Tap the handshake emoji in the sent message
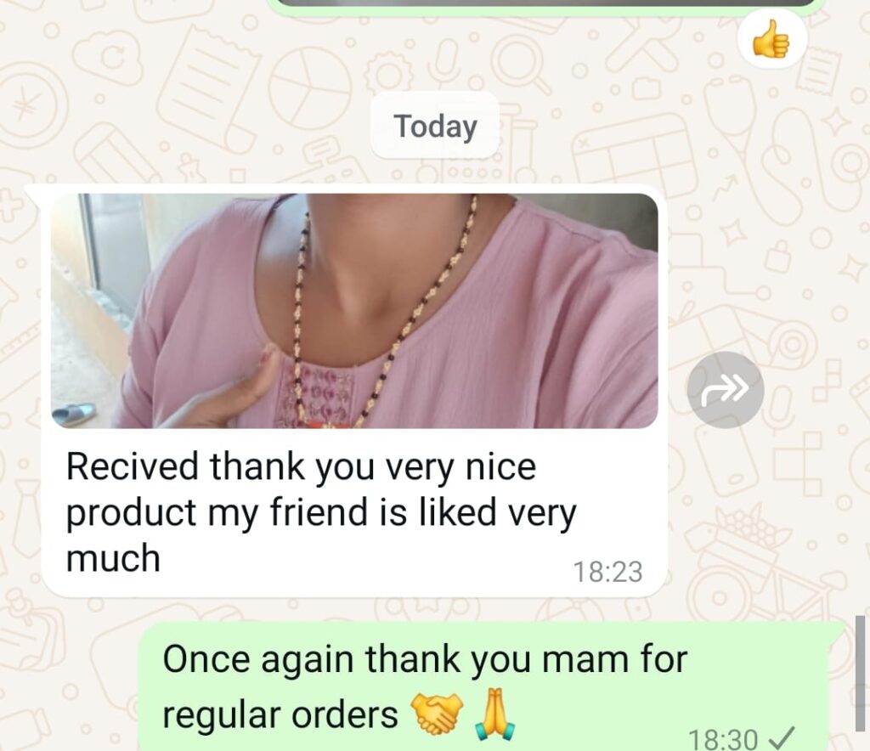Screen dimensions: 870x751 tap(437, 713)
